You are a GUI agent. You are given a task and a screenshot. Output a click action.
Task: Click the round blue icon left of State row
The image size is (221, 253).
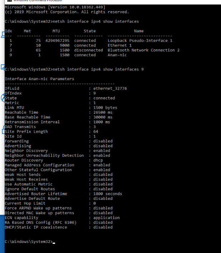(3, 98)
